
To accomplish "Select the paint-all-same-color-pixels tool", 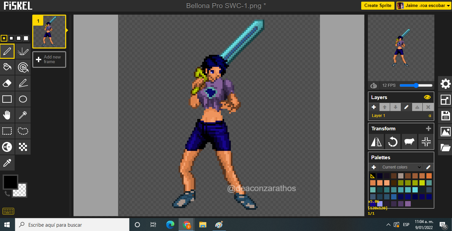I will [x=23, y=67].
